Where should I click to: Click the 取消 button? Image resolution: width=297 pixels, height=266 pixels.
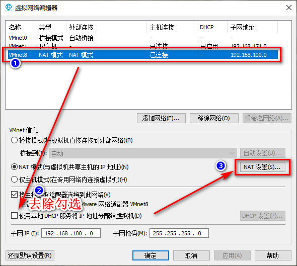pos(191,255)
